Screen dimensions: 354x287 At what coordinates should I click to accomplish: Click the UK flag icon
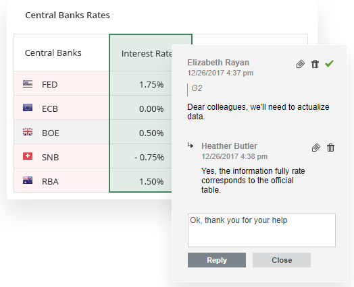tap(28, 132)
